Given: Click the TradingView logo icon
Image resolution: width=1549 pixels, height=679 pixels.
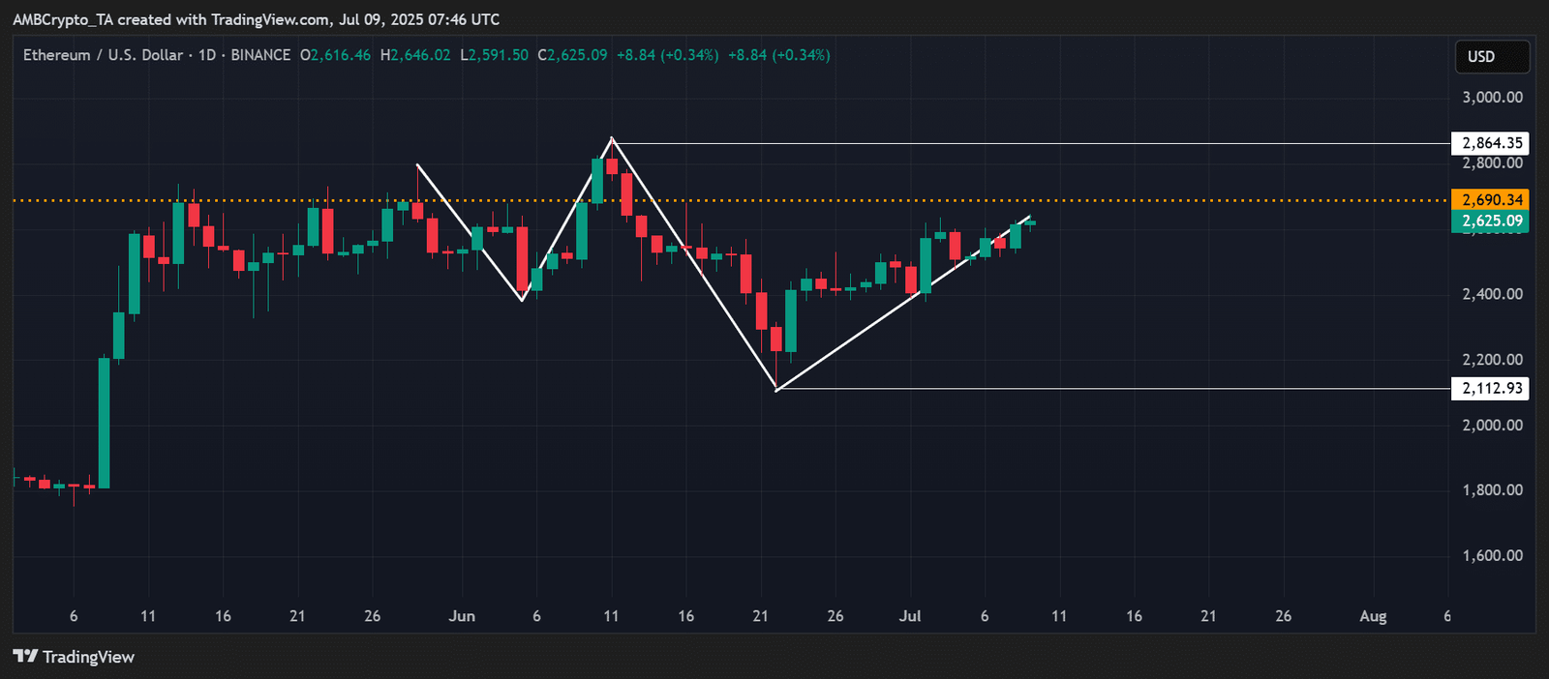Looking at the screenshot, I should [x=26, y=657].
